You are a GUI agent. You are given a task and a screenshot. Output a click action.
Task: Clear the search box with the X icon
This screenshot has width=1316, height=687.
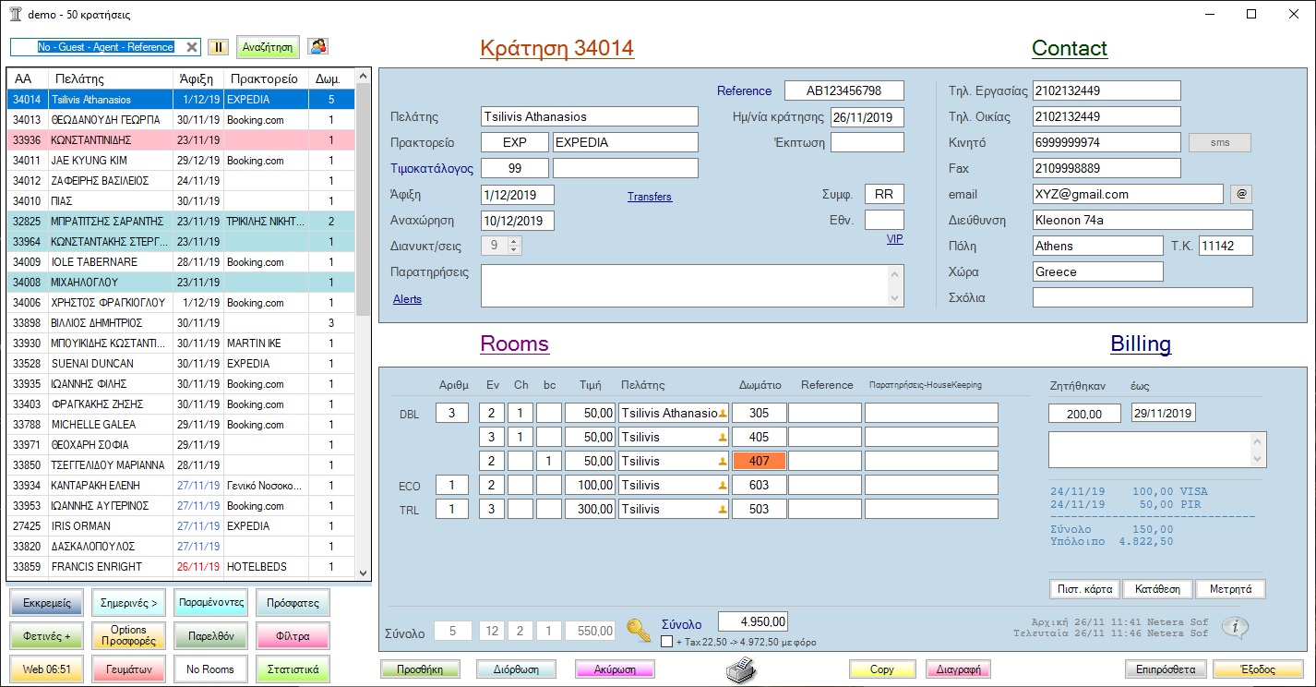192,47
